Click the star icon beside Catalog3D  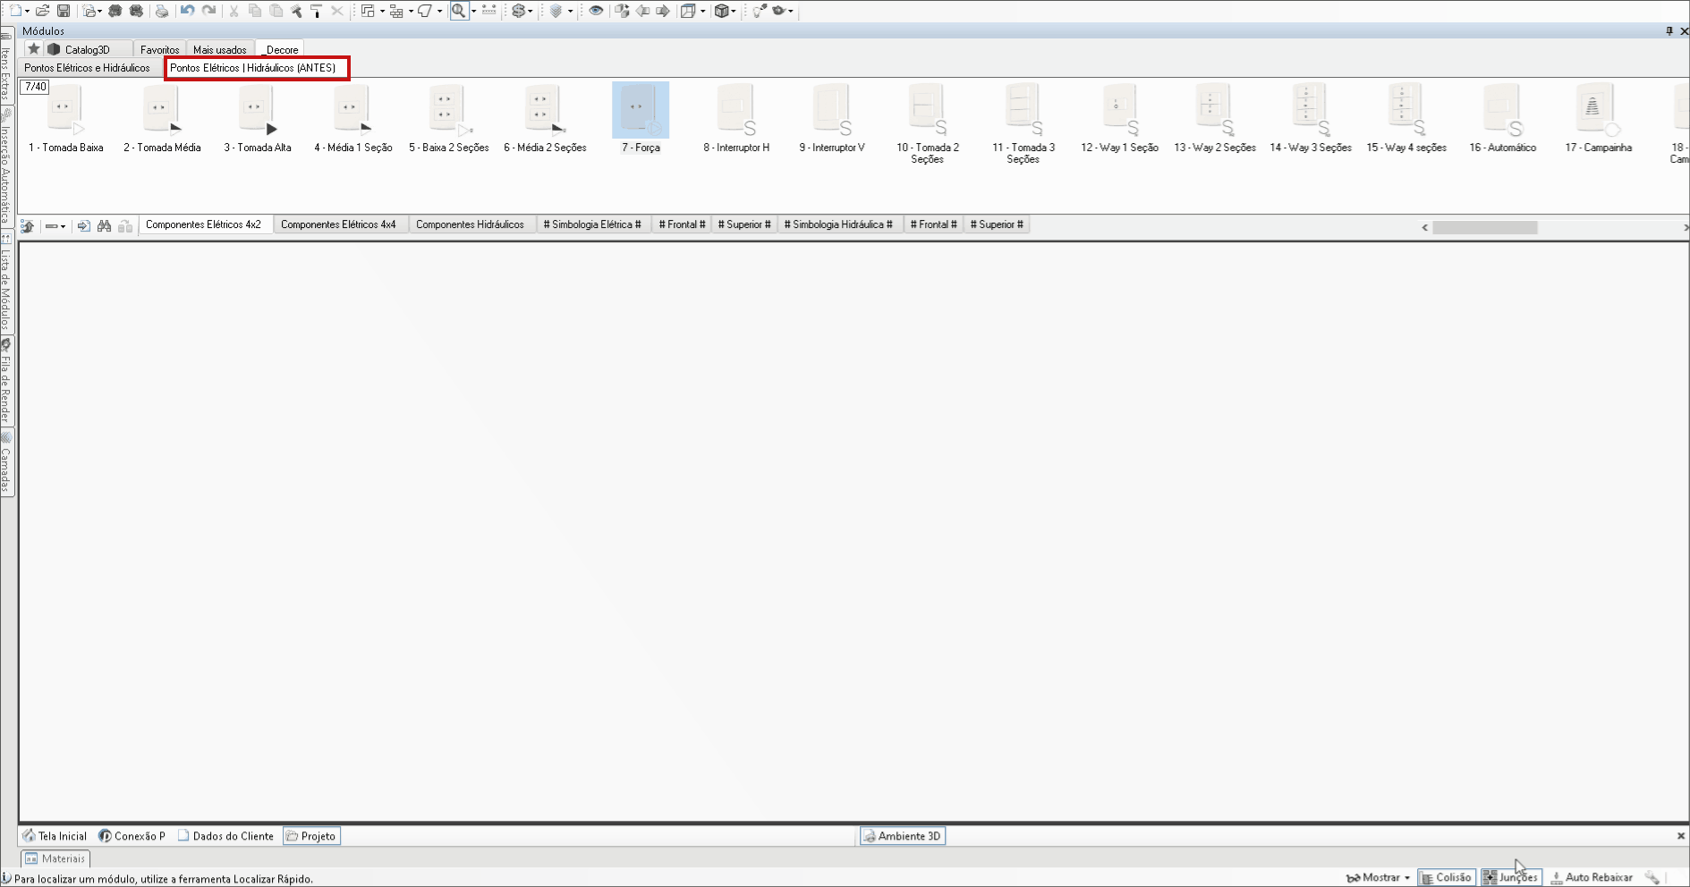coord(34,49)
